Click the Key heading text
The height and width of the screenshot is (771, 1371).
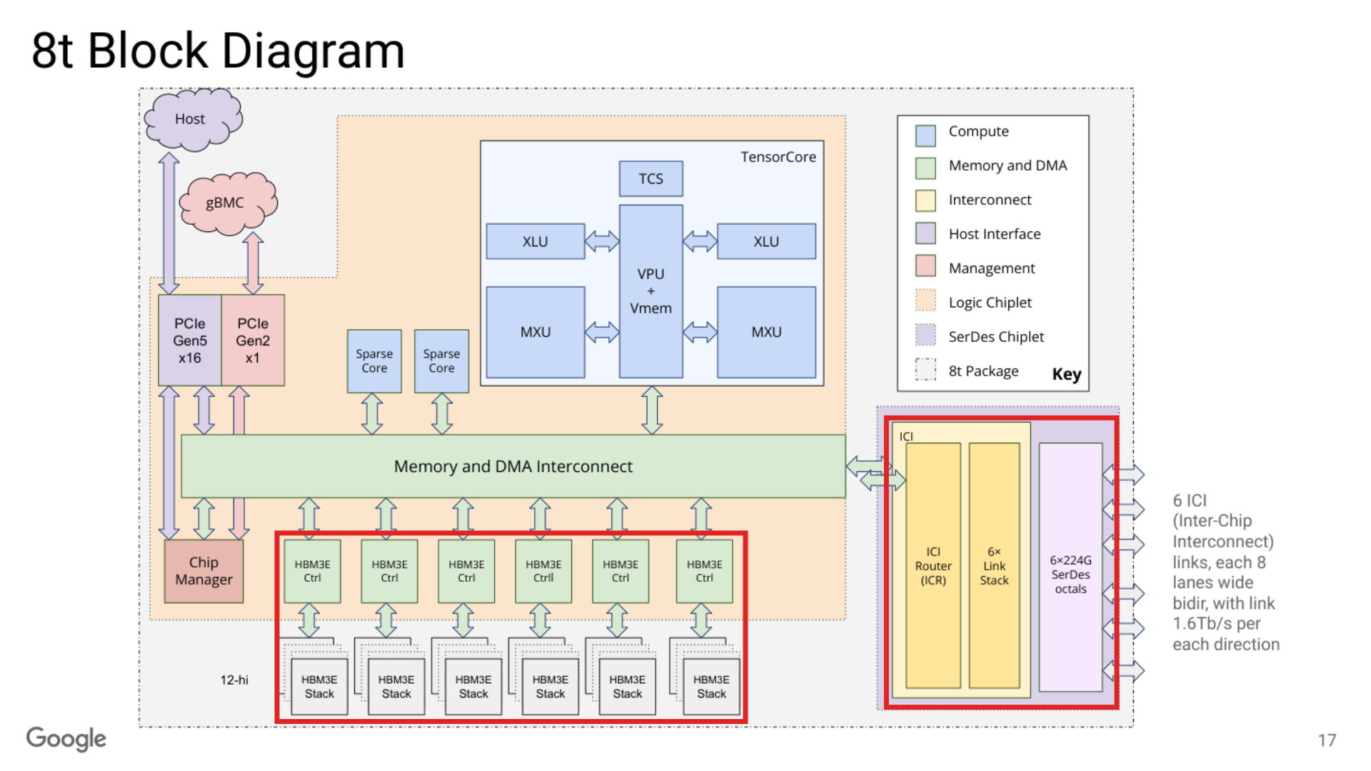1067,374
